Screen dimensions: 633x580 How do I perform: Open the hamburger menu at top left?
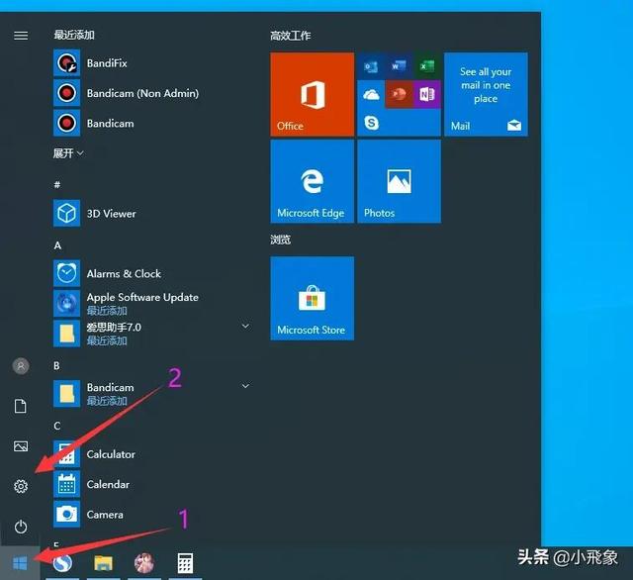point(21,36)
